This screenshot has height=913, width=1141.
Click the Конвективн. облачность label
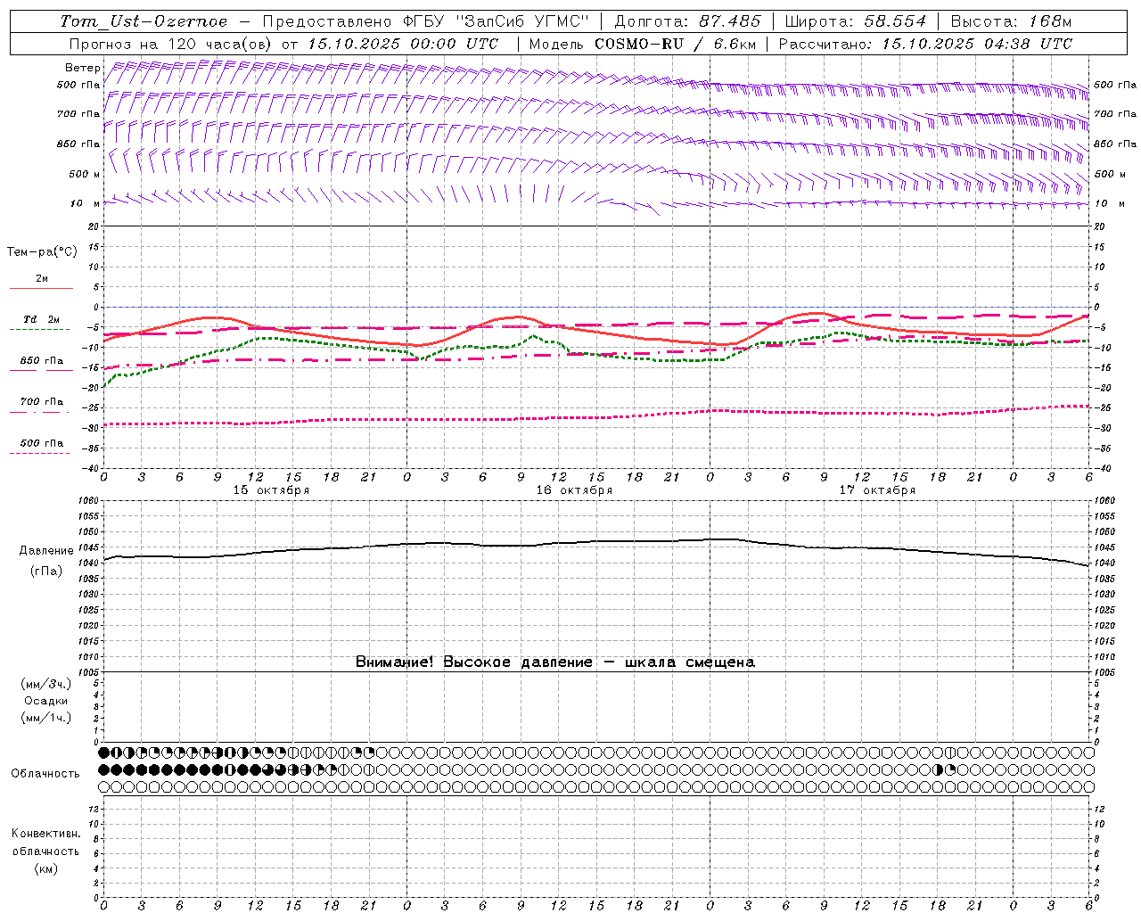45,843
